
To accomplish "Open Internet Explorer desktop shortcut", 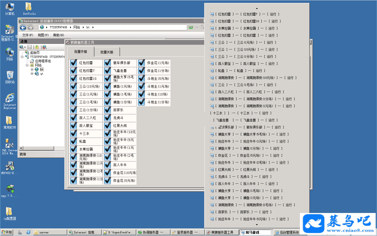I will pyautogui.click(x=10, y=101).
